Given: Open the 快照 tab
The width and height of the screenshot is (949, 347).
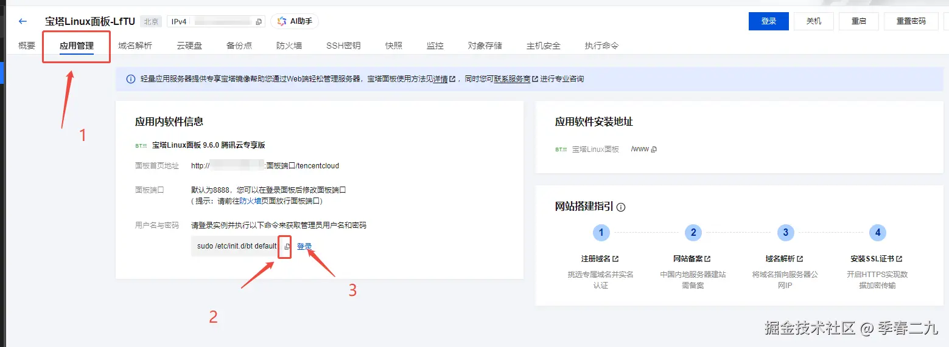Looking at the screenshot, I should tap(394, 46).
